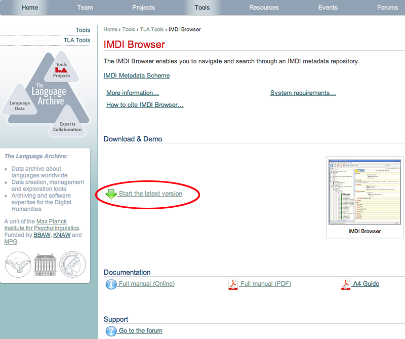Click the Download & Demo section heading

133,139
